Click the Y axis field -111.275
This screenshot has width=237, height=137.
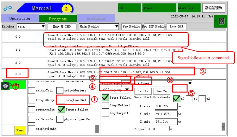[166, 114]
